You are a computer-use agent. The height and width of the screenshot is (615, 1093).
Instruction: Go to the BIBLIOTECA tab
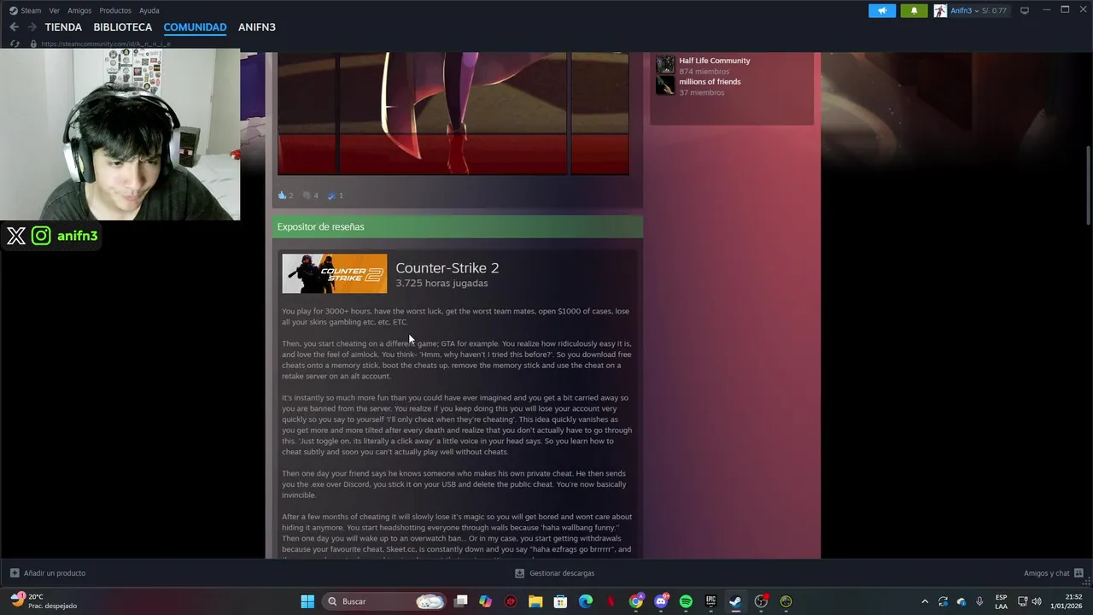point(123,27)
